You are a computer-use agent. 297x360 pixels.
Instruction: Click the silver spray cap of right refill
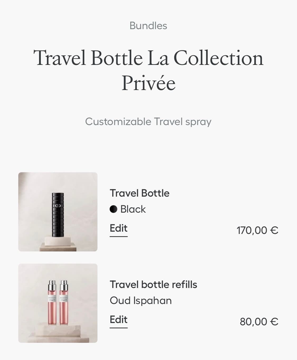[x=64, y=285]
